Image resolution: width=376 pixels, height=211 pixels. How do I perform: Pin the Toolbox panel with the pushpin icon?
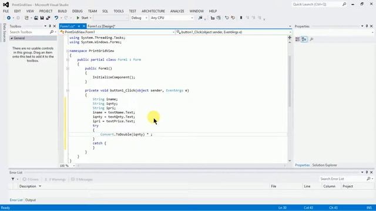(50, 26)
